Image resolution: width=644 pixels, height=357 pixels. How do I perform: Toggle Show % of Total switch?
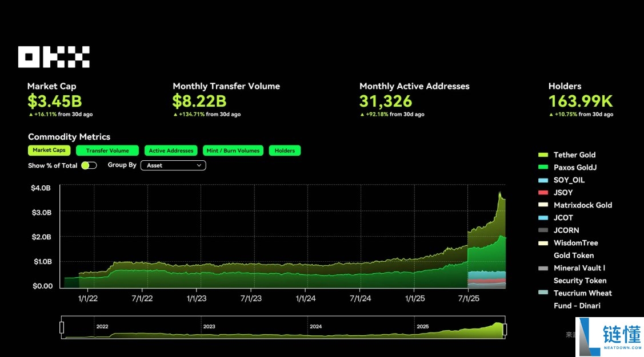(89, 165)
